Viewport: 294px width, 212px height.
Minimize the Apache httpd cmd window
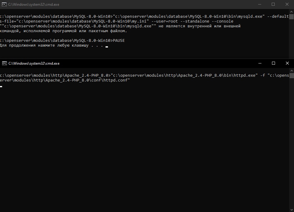tap(259, 63)
